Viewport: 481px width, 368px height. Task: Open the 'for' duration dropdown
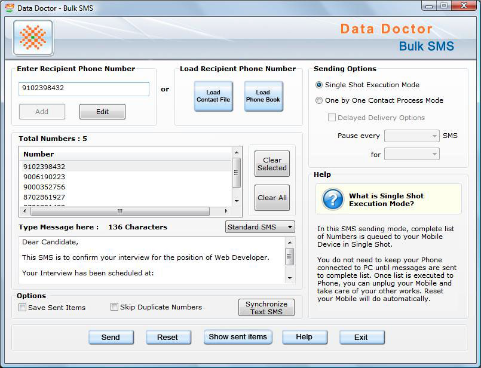coord(412,154)
